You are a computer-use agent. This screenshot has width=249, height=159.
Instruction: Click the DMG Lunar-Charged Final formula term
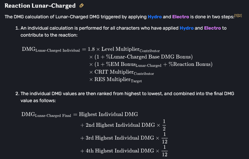(46, 115)
